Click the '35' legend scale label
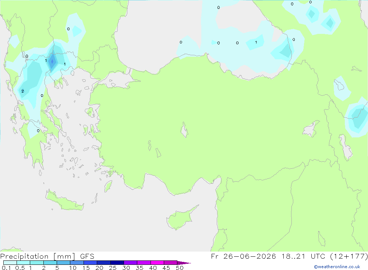The image size is (368, 270). tap(139, 268)
